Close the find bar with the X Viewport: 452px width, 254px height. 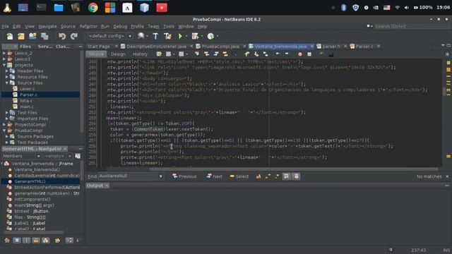point(447,176)
